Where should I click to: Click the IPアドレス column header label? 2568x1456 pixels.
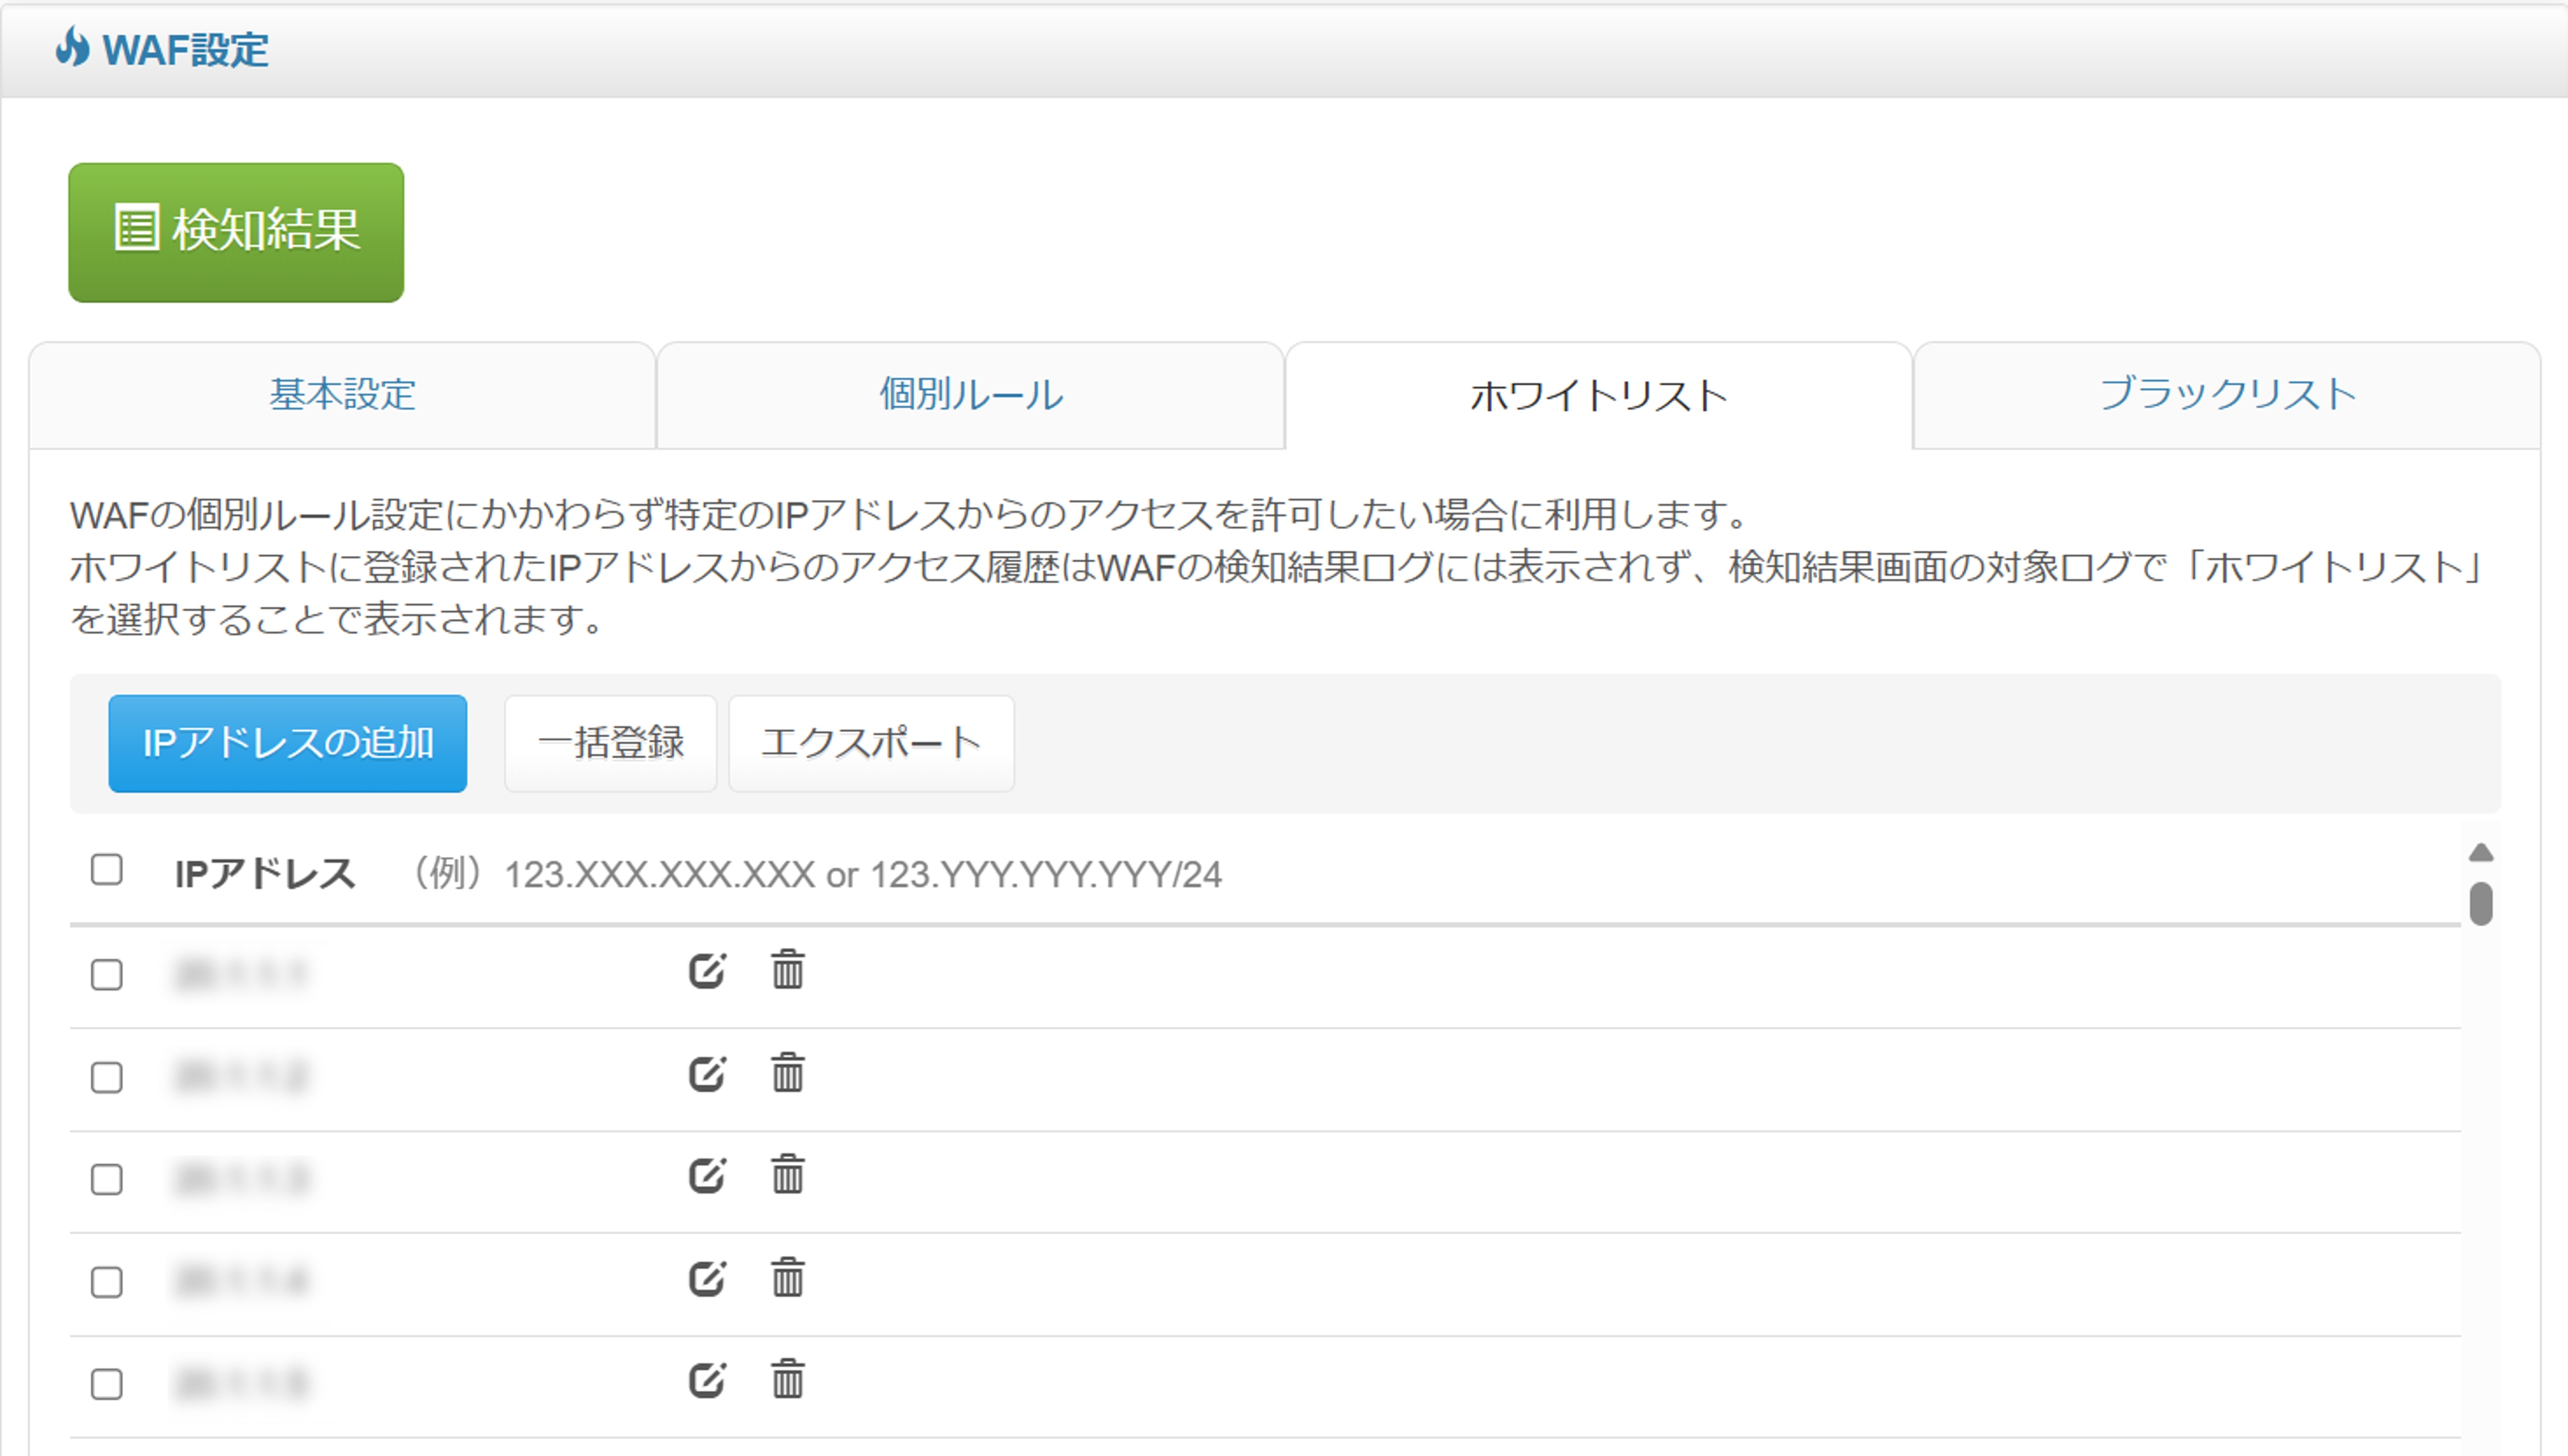[x=265, y=873]
